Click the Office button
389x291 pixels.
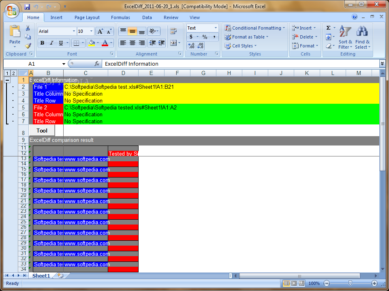tap(12, 11)
